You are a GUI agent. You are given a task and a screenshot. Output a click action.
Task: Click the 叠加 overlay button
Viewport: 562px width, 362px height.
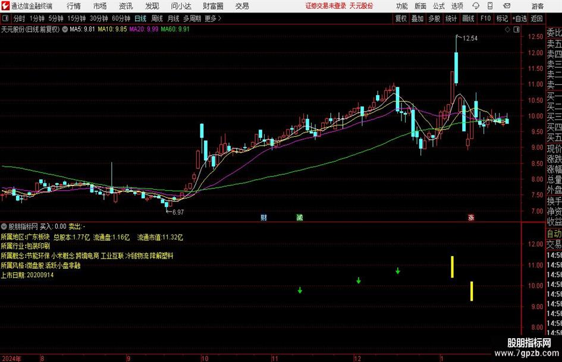coord(417,18)
